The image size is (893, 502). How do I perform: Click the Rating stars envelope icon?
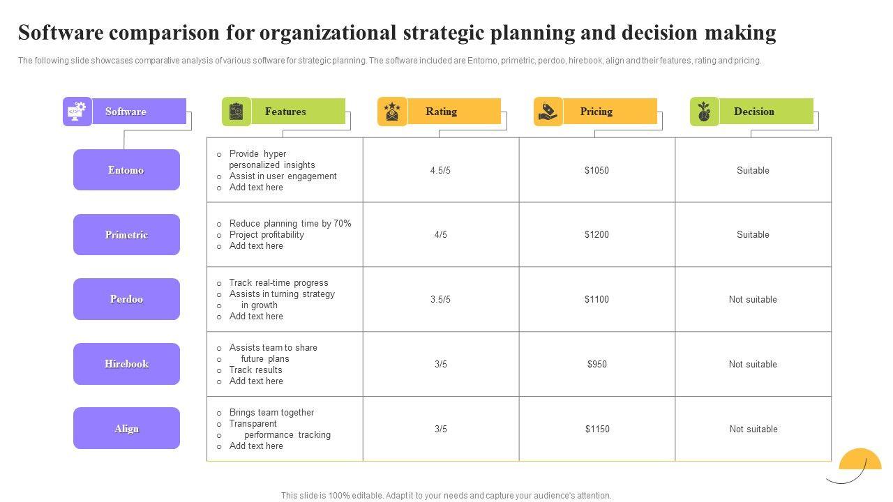tap(392, 112)
